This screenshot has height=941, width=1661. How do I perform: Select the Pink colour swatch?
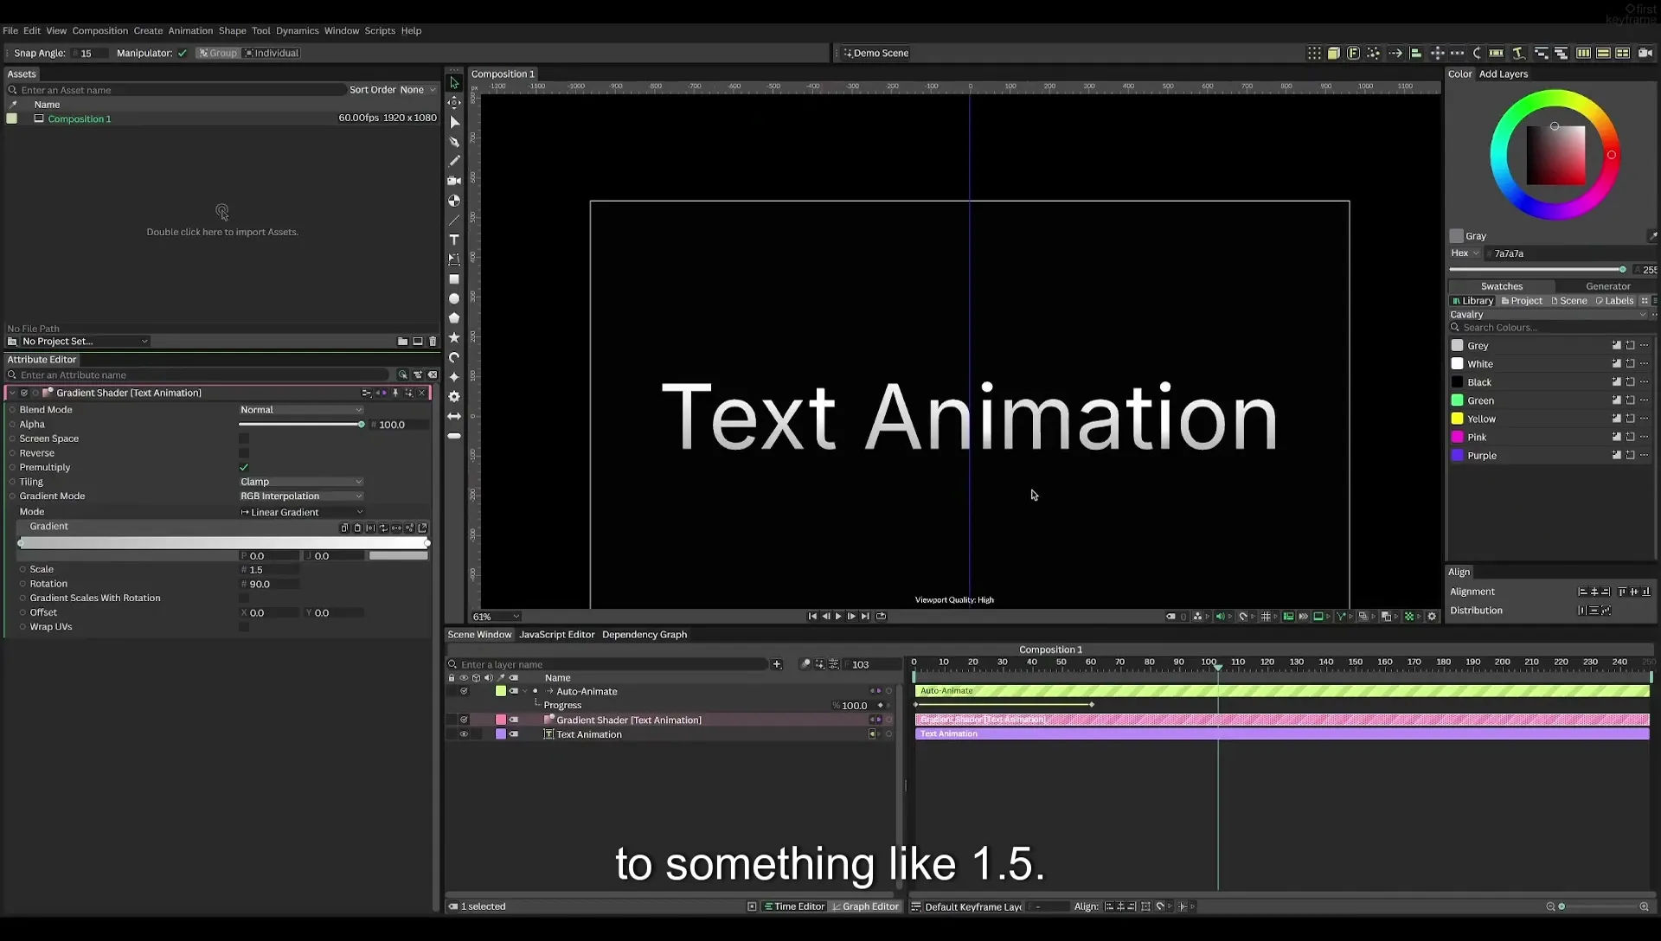pyautogui.click(x=1457, y=438)
